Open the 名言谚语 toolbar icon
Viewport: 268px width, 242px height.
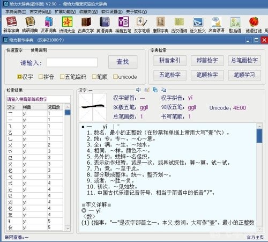[217, 25]
